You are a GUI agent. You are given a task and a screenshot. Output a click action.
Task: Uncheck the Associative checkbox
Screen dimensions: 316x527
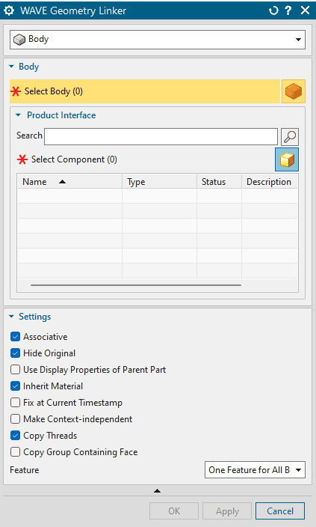point(15,337)
